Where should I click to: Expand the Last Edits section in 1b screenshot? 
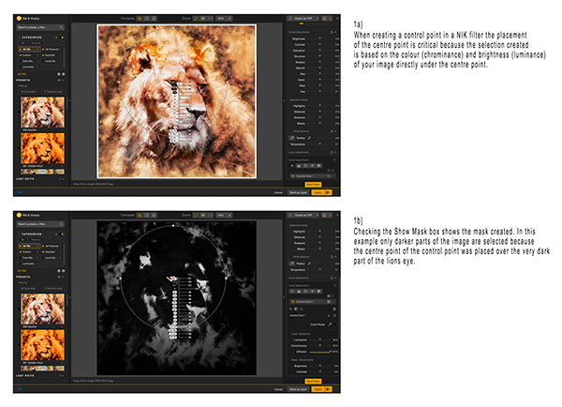(x=61, y=375)
